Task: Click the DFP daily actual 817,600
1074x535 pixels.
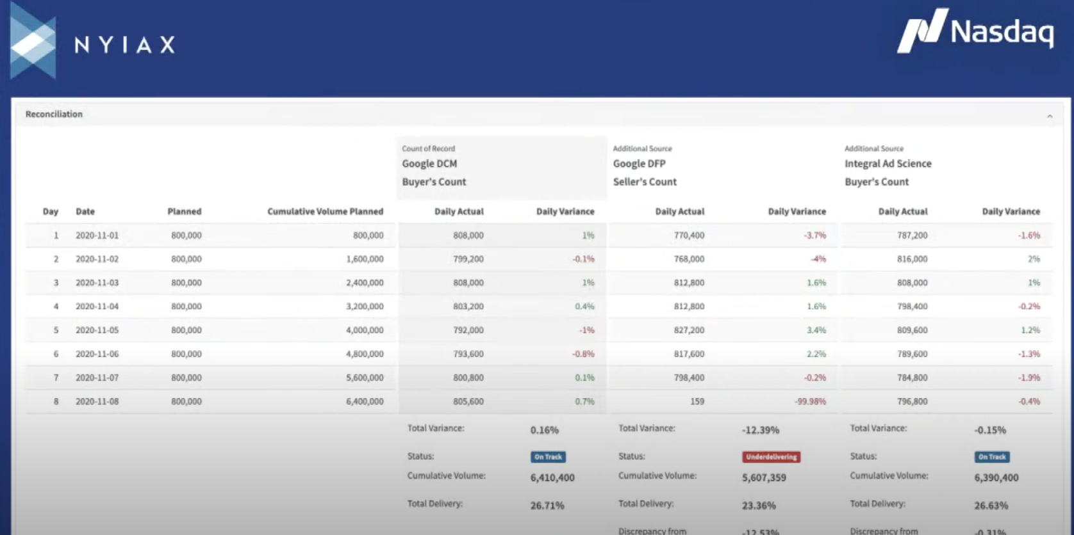Action: pos(689,354)
